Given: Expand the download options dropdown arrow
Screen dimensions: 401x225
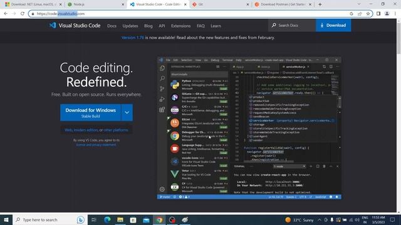Looking at the screenshot, I should pos(127,112).
